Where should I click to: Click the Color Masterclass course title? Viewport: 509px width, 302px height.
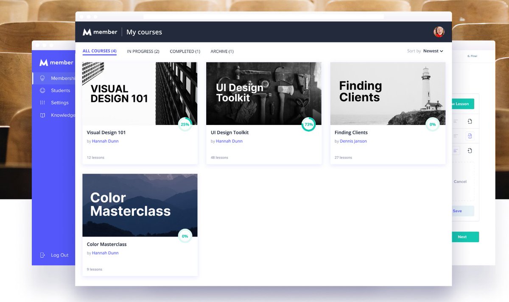click(106, 244)
